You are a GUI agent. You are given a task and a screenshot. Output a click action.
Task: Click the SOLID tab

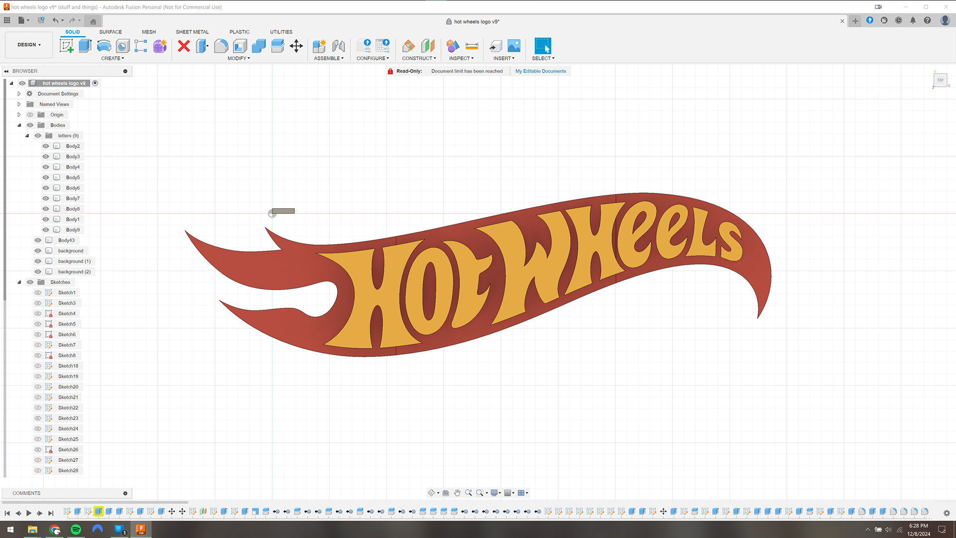pyautogui.click(x=73, y=32)
